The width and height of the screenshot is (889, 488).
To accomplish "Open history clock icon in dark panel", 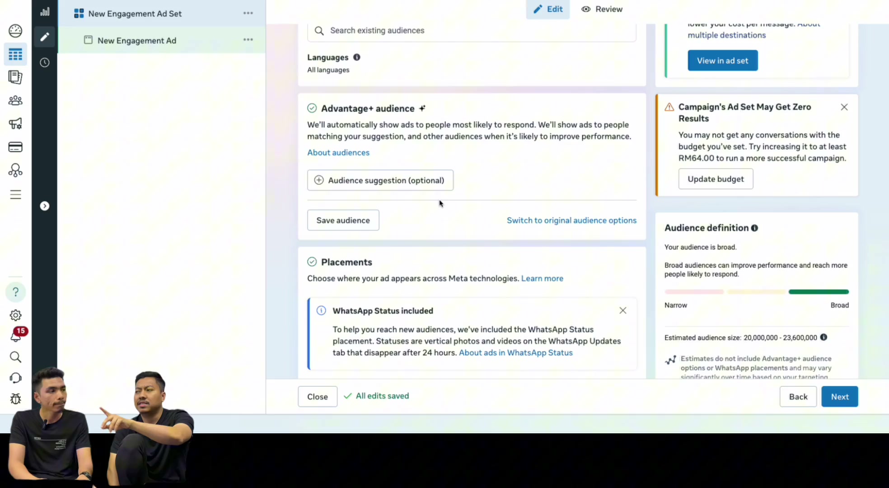I will coord(45,62).
